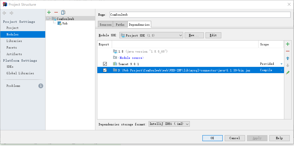Viewport: 294px width, 146px height.
Task: Click the New... SDK button
Action: [194, 35]
